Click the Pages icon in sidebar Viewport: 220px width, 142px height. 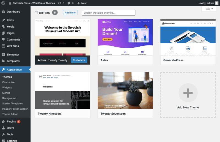coord(4,33)
